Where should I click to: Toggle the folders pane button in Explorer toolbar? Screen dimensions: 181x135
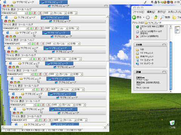tap(176, 17)
